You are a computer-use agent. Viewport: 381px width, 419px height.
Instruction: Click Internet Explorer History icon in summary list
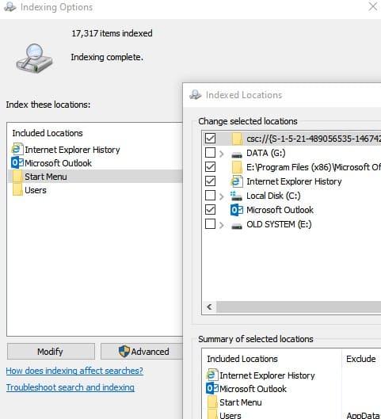(x=211, y=375)
